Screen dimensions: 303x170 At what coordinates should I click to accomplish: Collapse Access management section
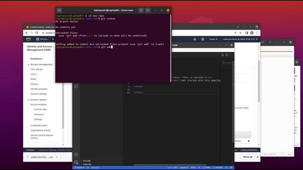tap(28, 65)
